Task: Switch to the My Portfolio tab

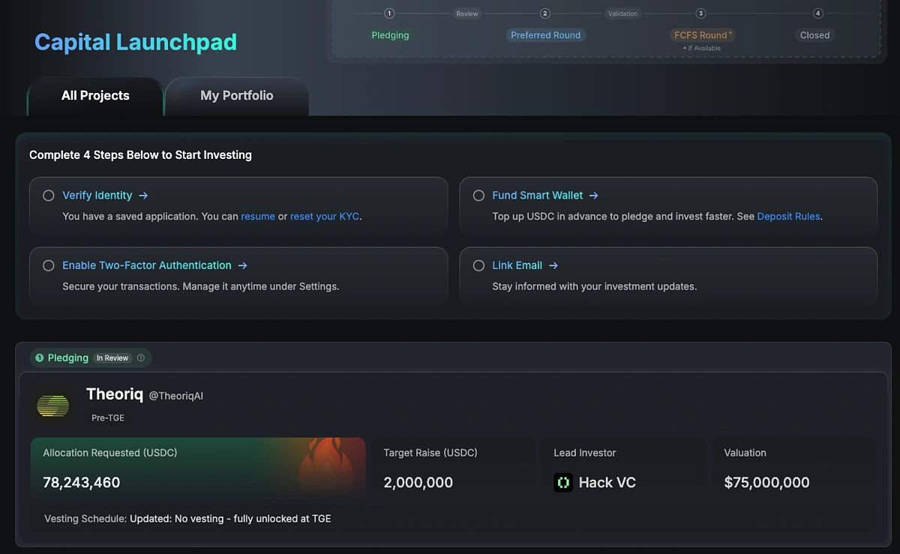Action: pyautogui.click(x=236, y=95)
